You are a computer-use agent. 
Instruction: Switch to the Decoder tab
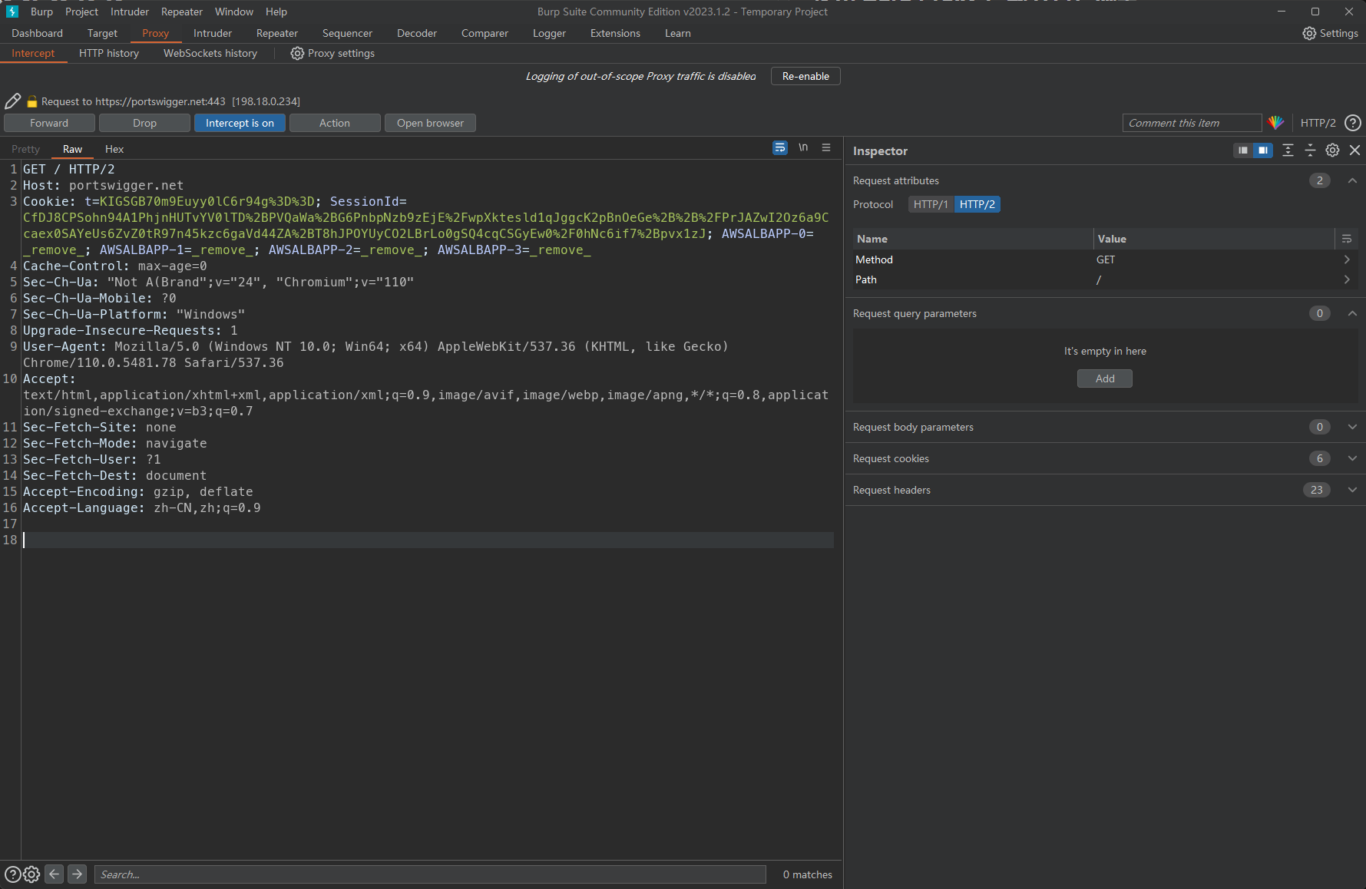tap(417, 33)
